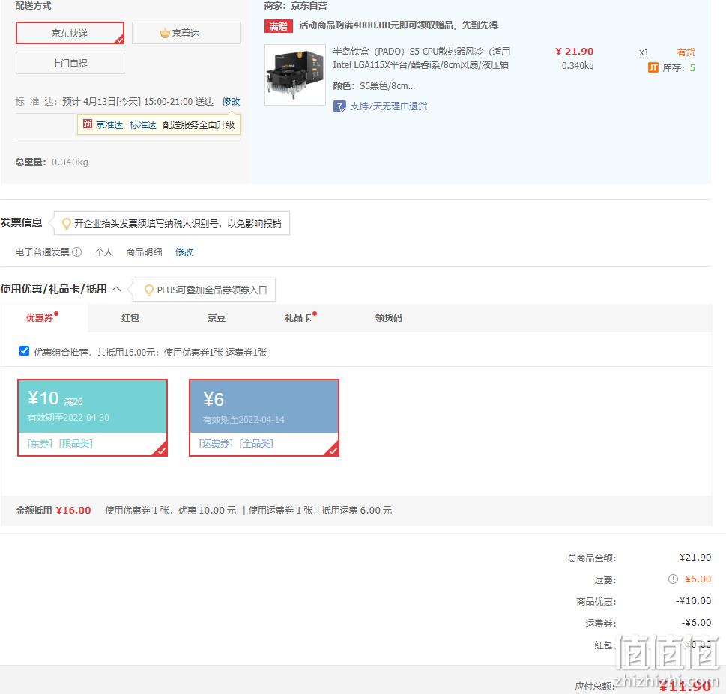Click the crown icon on 京尊达
The width and height of the screenshot is (726, 694).
[x=165, y=33]
